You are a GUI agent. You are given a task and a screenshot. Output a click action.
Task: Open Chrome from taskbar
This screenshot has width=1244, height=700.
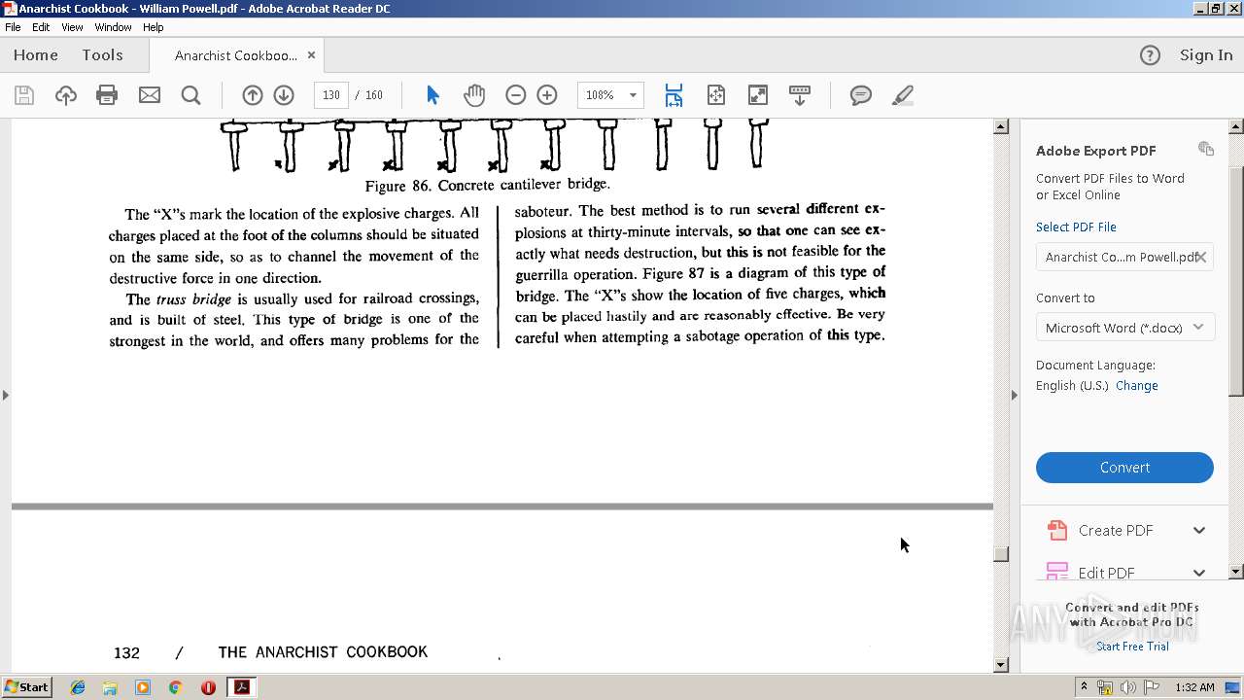point(175,687)
